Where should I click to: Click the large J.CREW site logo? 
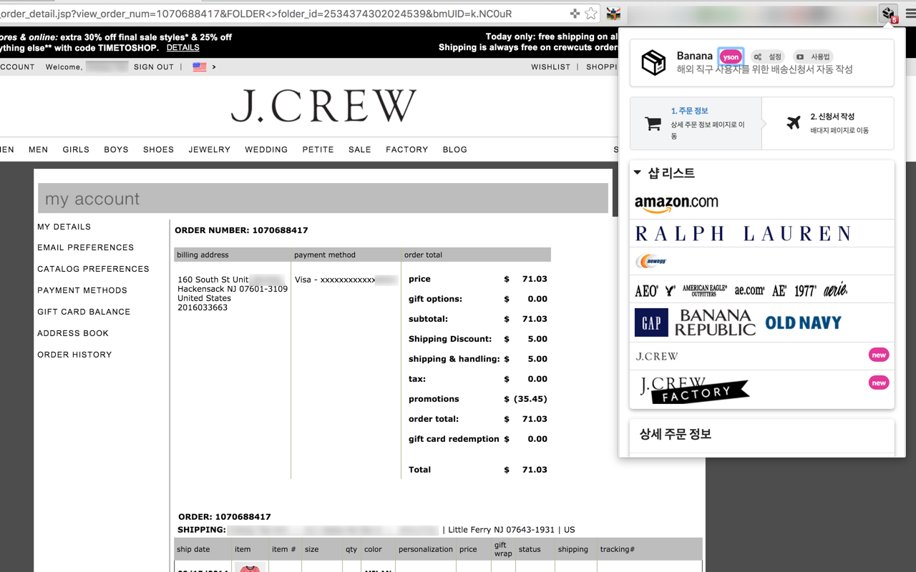[x=323, y=106]
